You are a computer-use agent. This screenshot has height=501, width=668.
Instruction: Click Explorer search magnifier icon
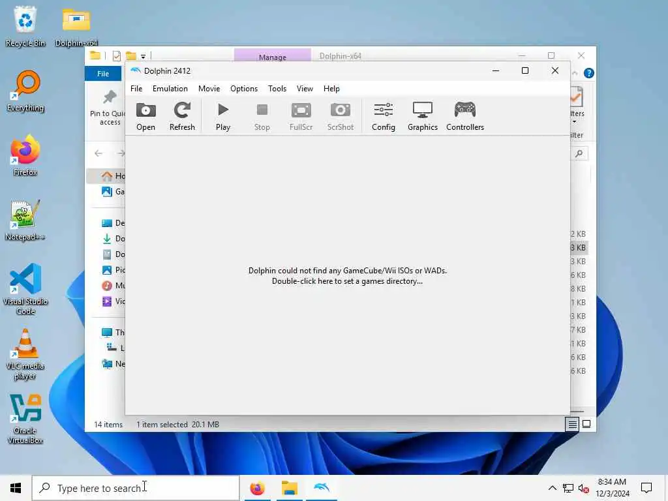click(x=579, y=153)
